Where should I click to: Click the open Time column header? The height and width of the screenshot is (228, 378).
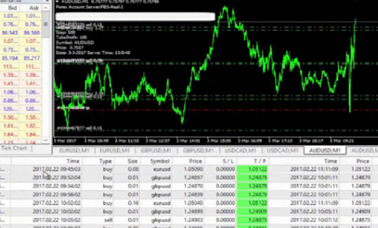pyautogui.click(x=73, y=161)
